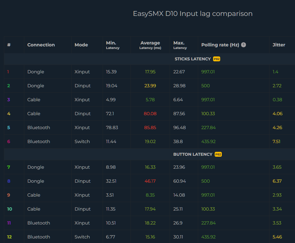This screenshot has height=243, width=295.
Task: Click polling rate 500 in row 2
Action: (x=205, y=86)
